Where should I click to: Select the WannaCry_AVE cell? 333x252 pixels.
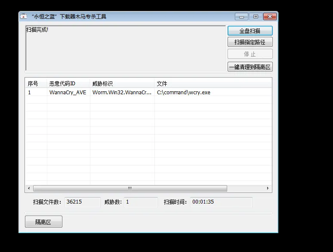(68, 93)
